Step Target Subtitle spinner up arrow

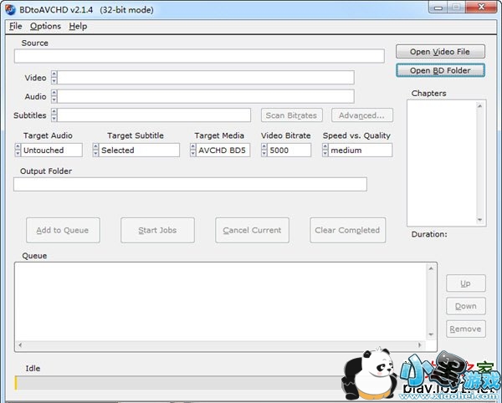click(x=95, y=146)
